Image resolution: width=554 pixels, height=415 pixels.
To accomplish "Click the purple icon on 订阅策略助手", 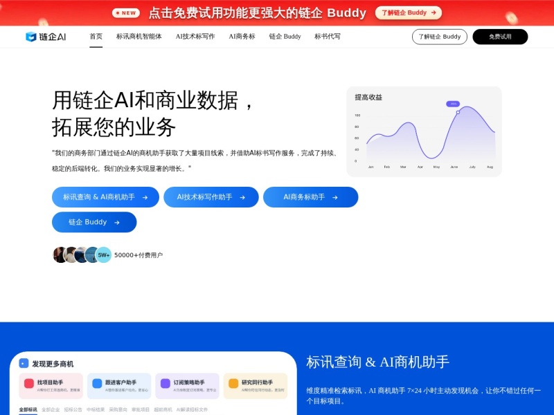I will (166, 384).
